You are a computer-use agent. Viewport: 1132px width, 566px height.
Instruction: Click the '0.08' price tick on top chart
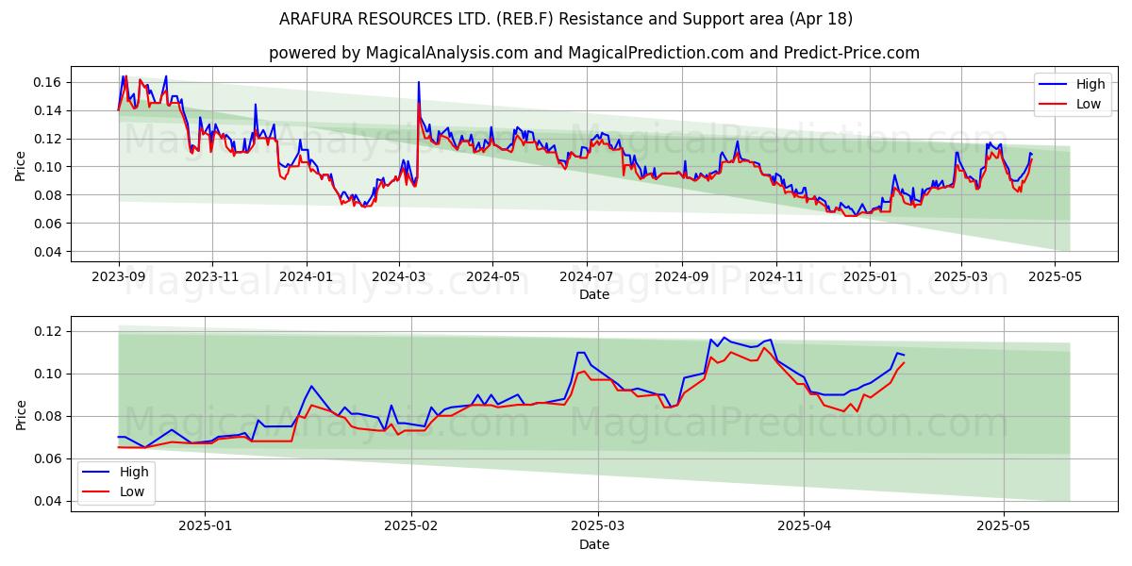47,195
